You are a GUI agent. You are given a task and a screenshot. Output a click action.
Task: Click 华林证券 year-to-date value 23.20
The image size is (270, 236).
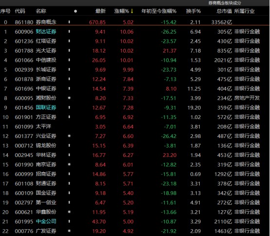pyautogui.click(x=170, y=155)
